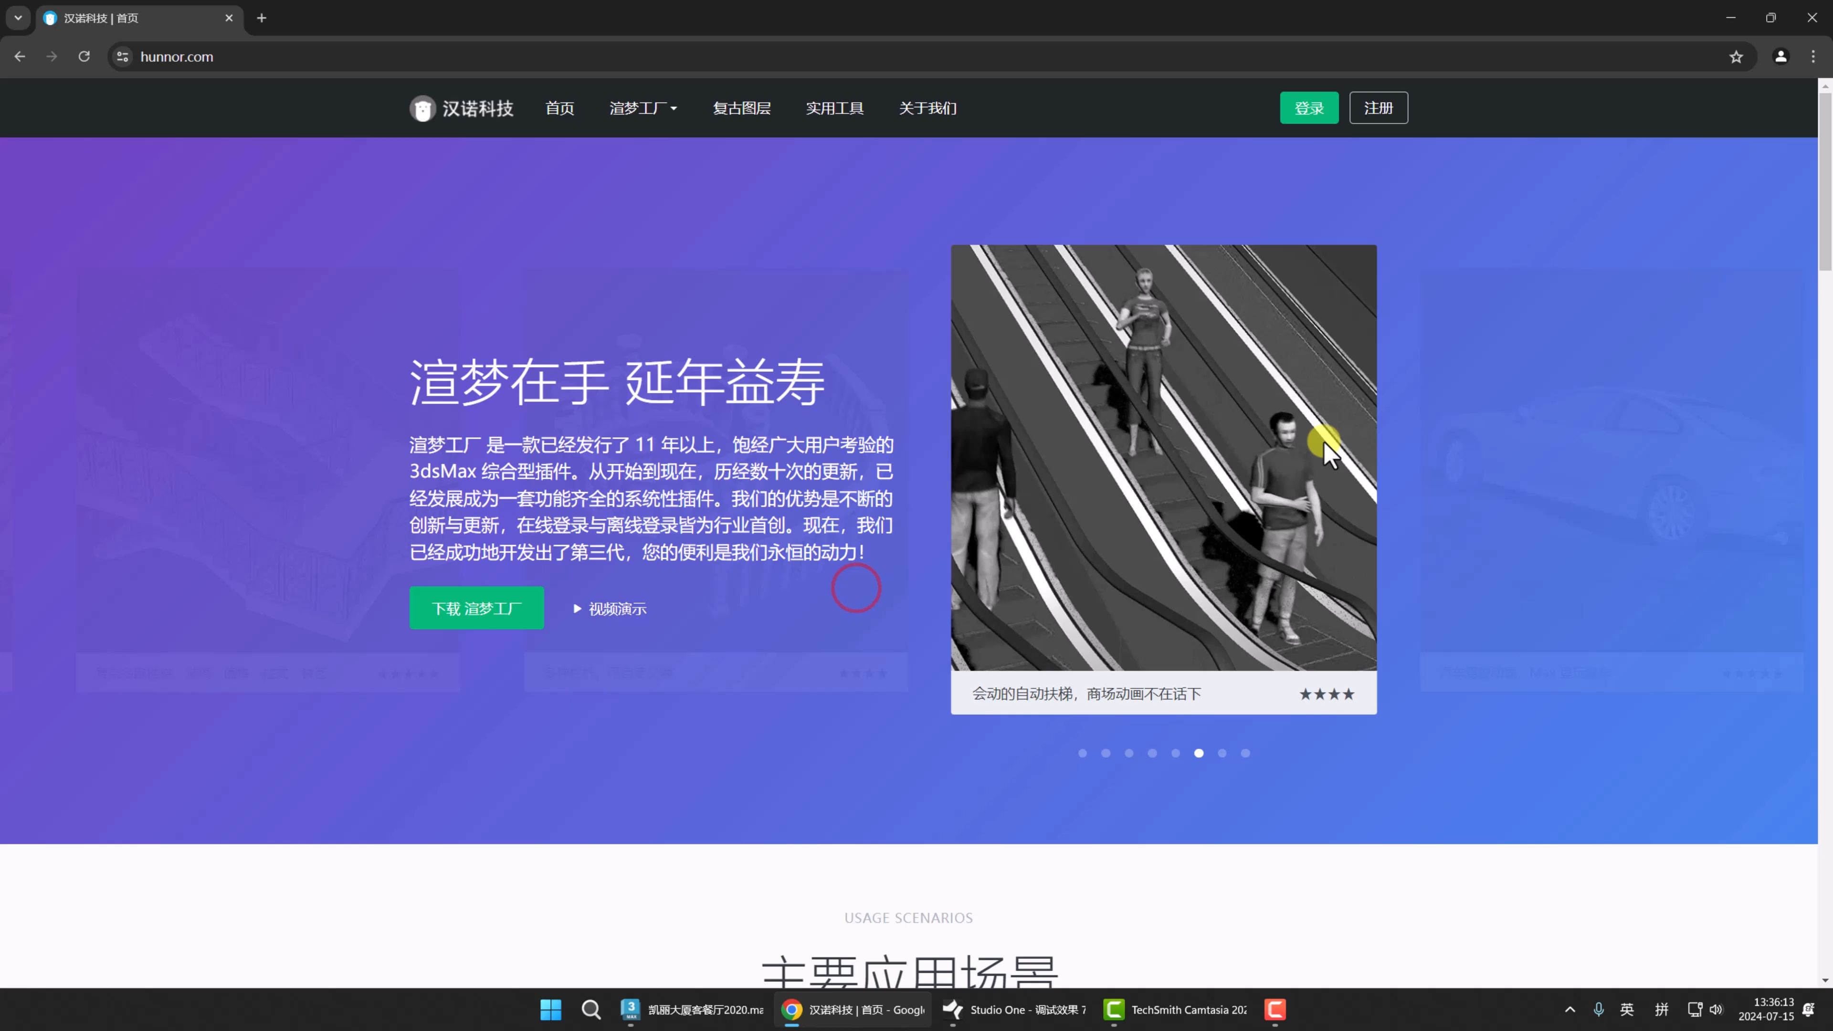Select the fourth carousel dot

pos(1152,754)
